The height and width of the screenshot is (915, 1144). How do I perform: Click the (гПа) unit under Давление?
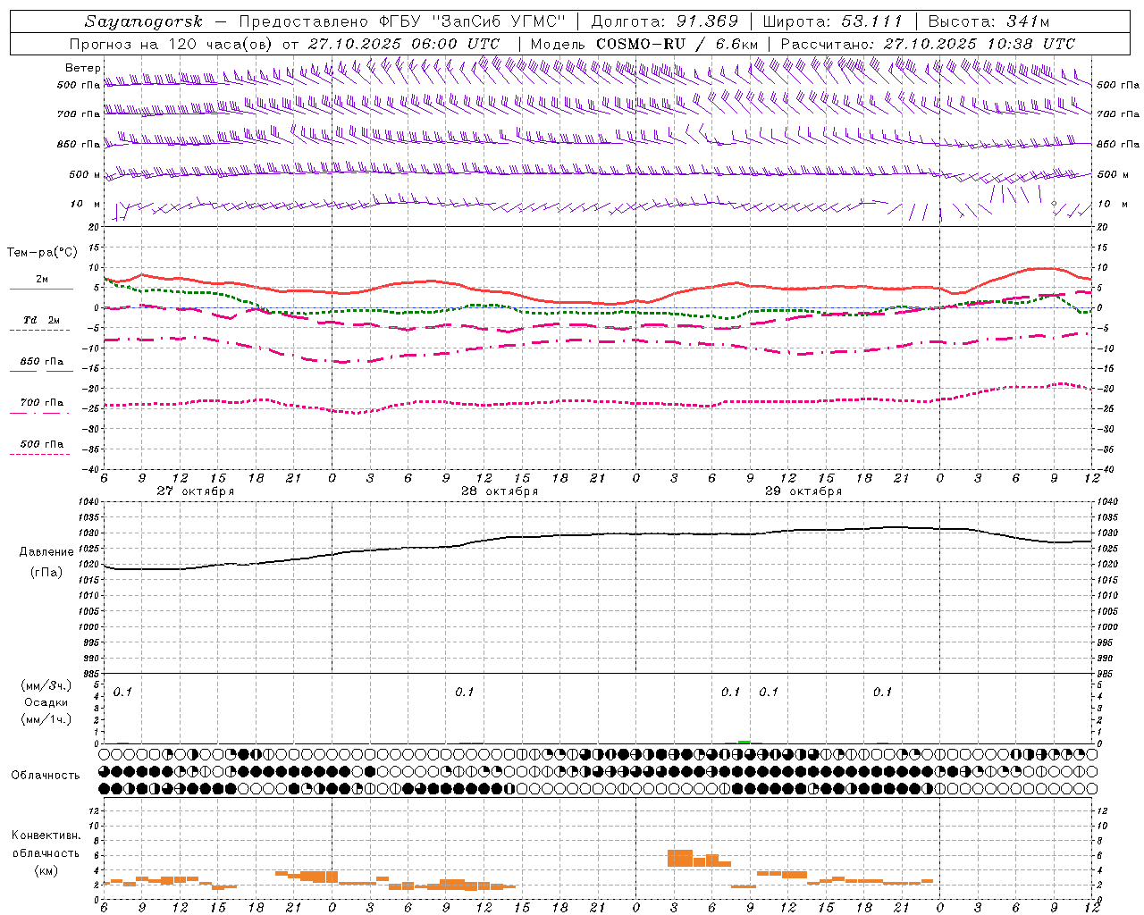click(x=46, y=573)
